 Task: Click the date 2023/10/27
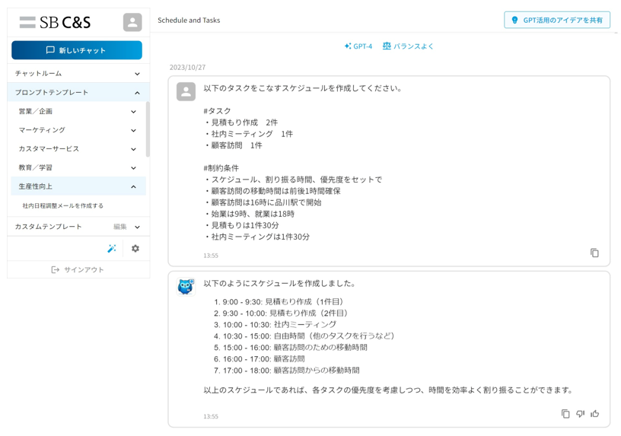[x=187, y=67]
